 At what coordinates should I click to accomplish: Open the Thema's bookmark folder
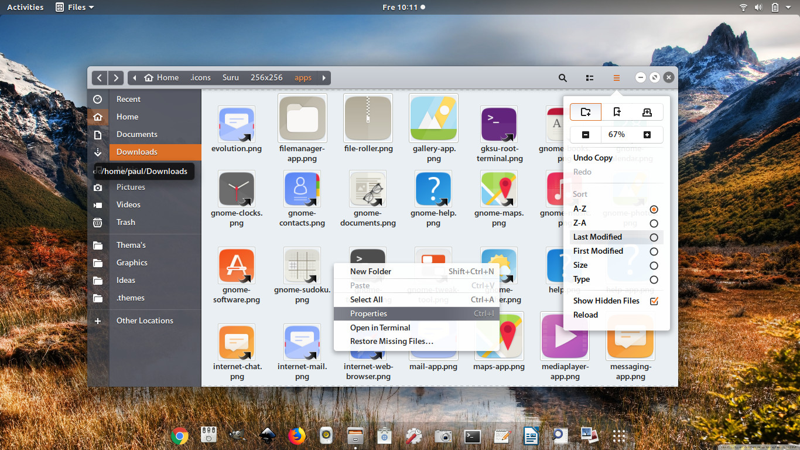144,245
